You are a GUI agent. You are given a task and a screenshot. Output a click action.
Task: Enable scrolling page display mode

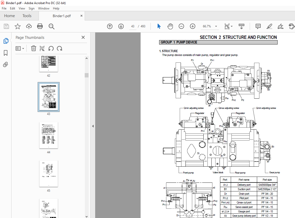(241, 26)
